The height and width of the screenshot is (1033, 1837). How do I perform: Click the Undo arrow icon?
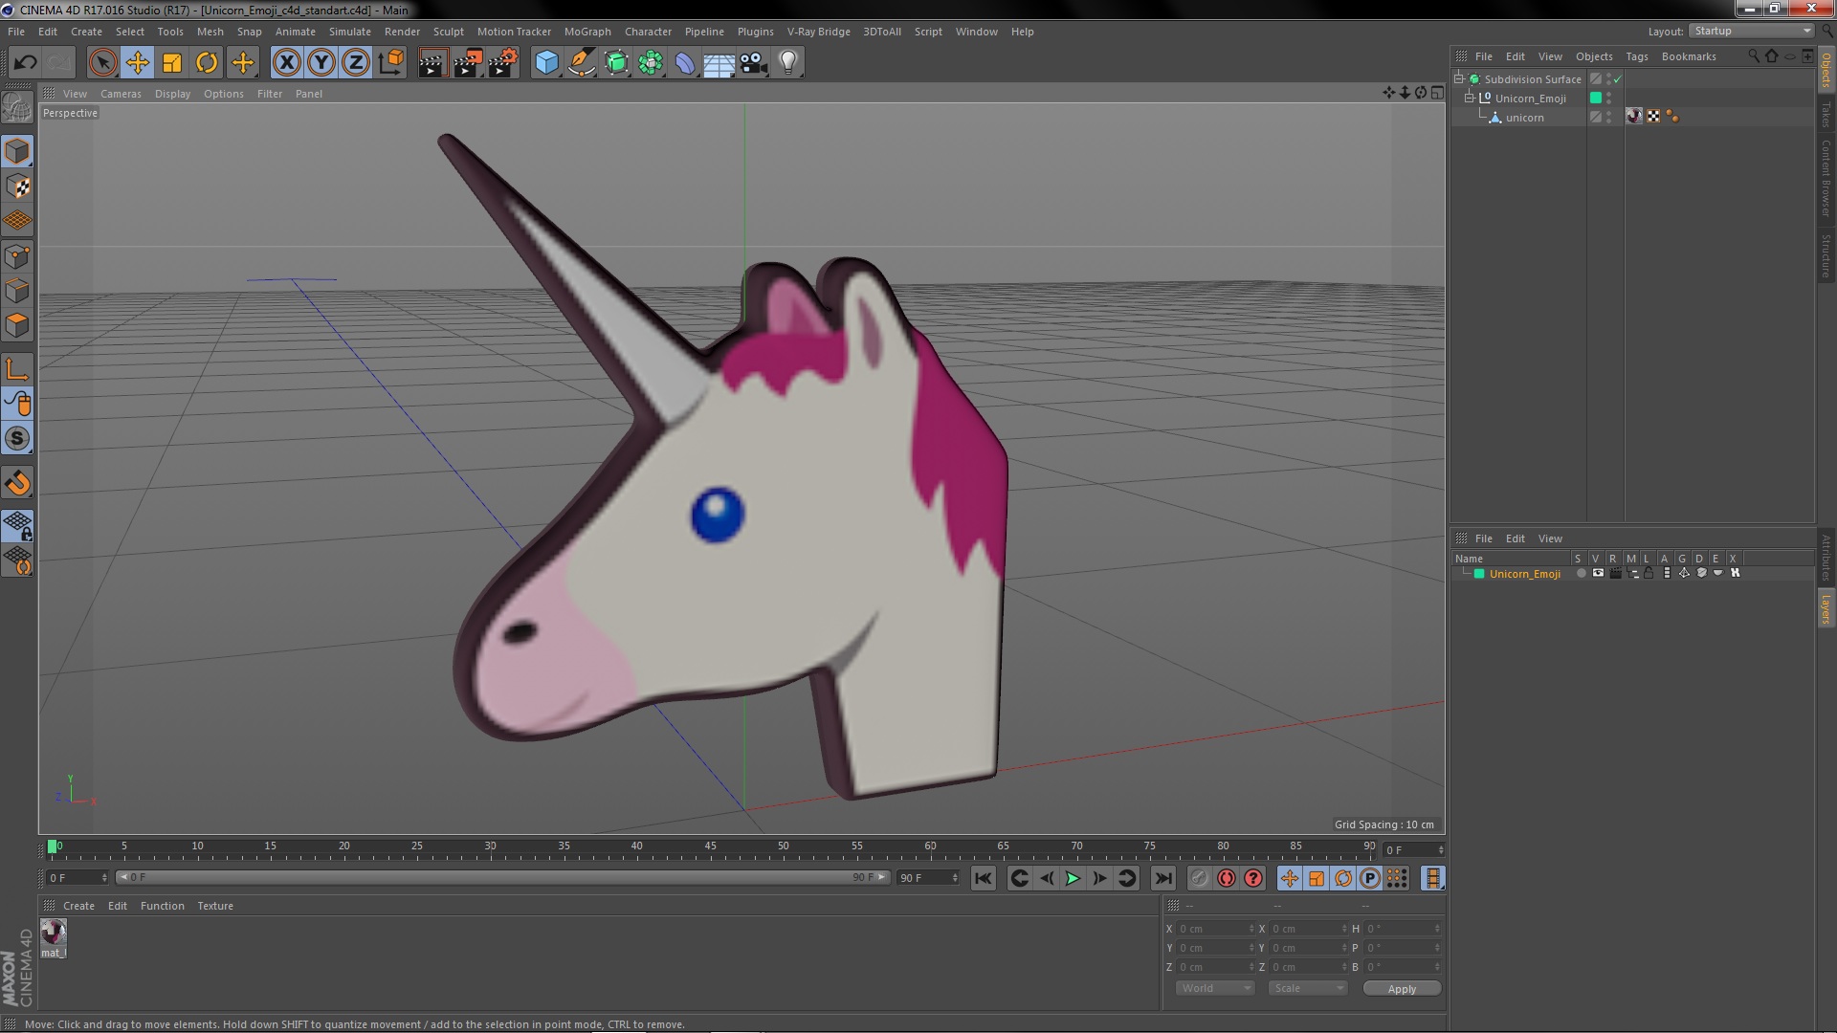point(25,63)
